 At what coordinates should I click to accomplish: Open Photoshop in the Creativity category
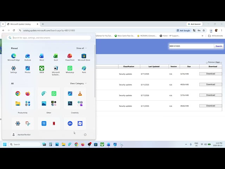[x=70, y=103]
